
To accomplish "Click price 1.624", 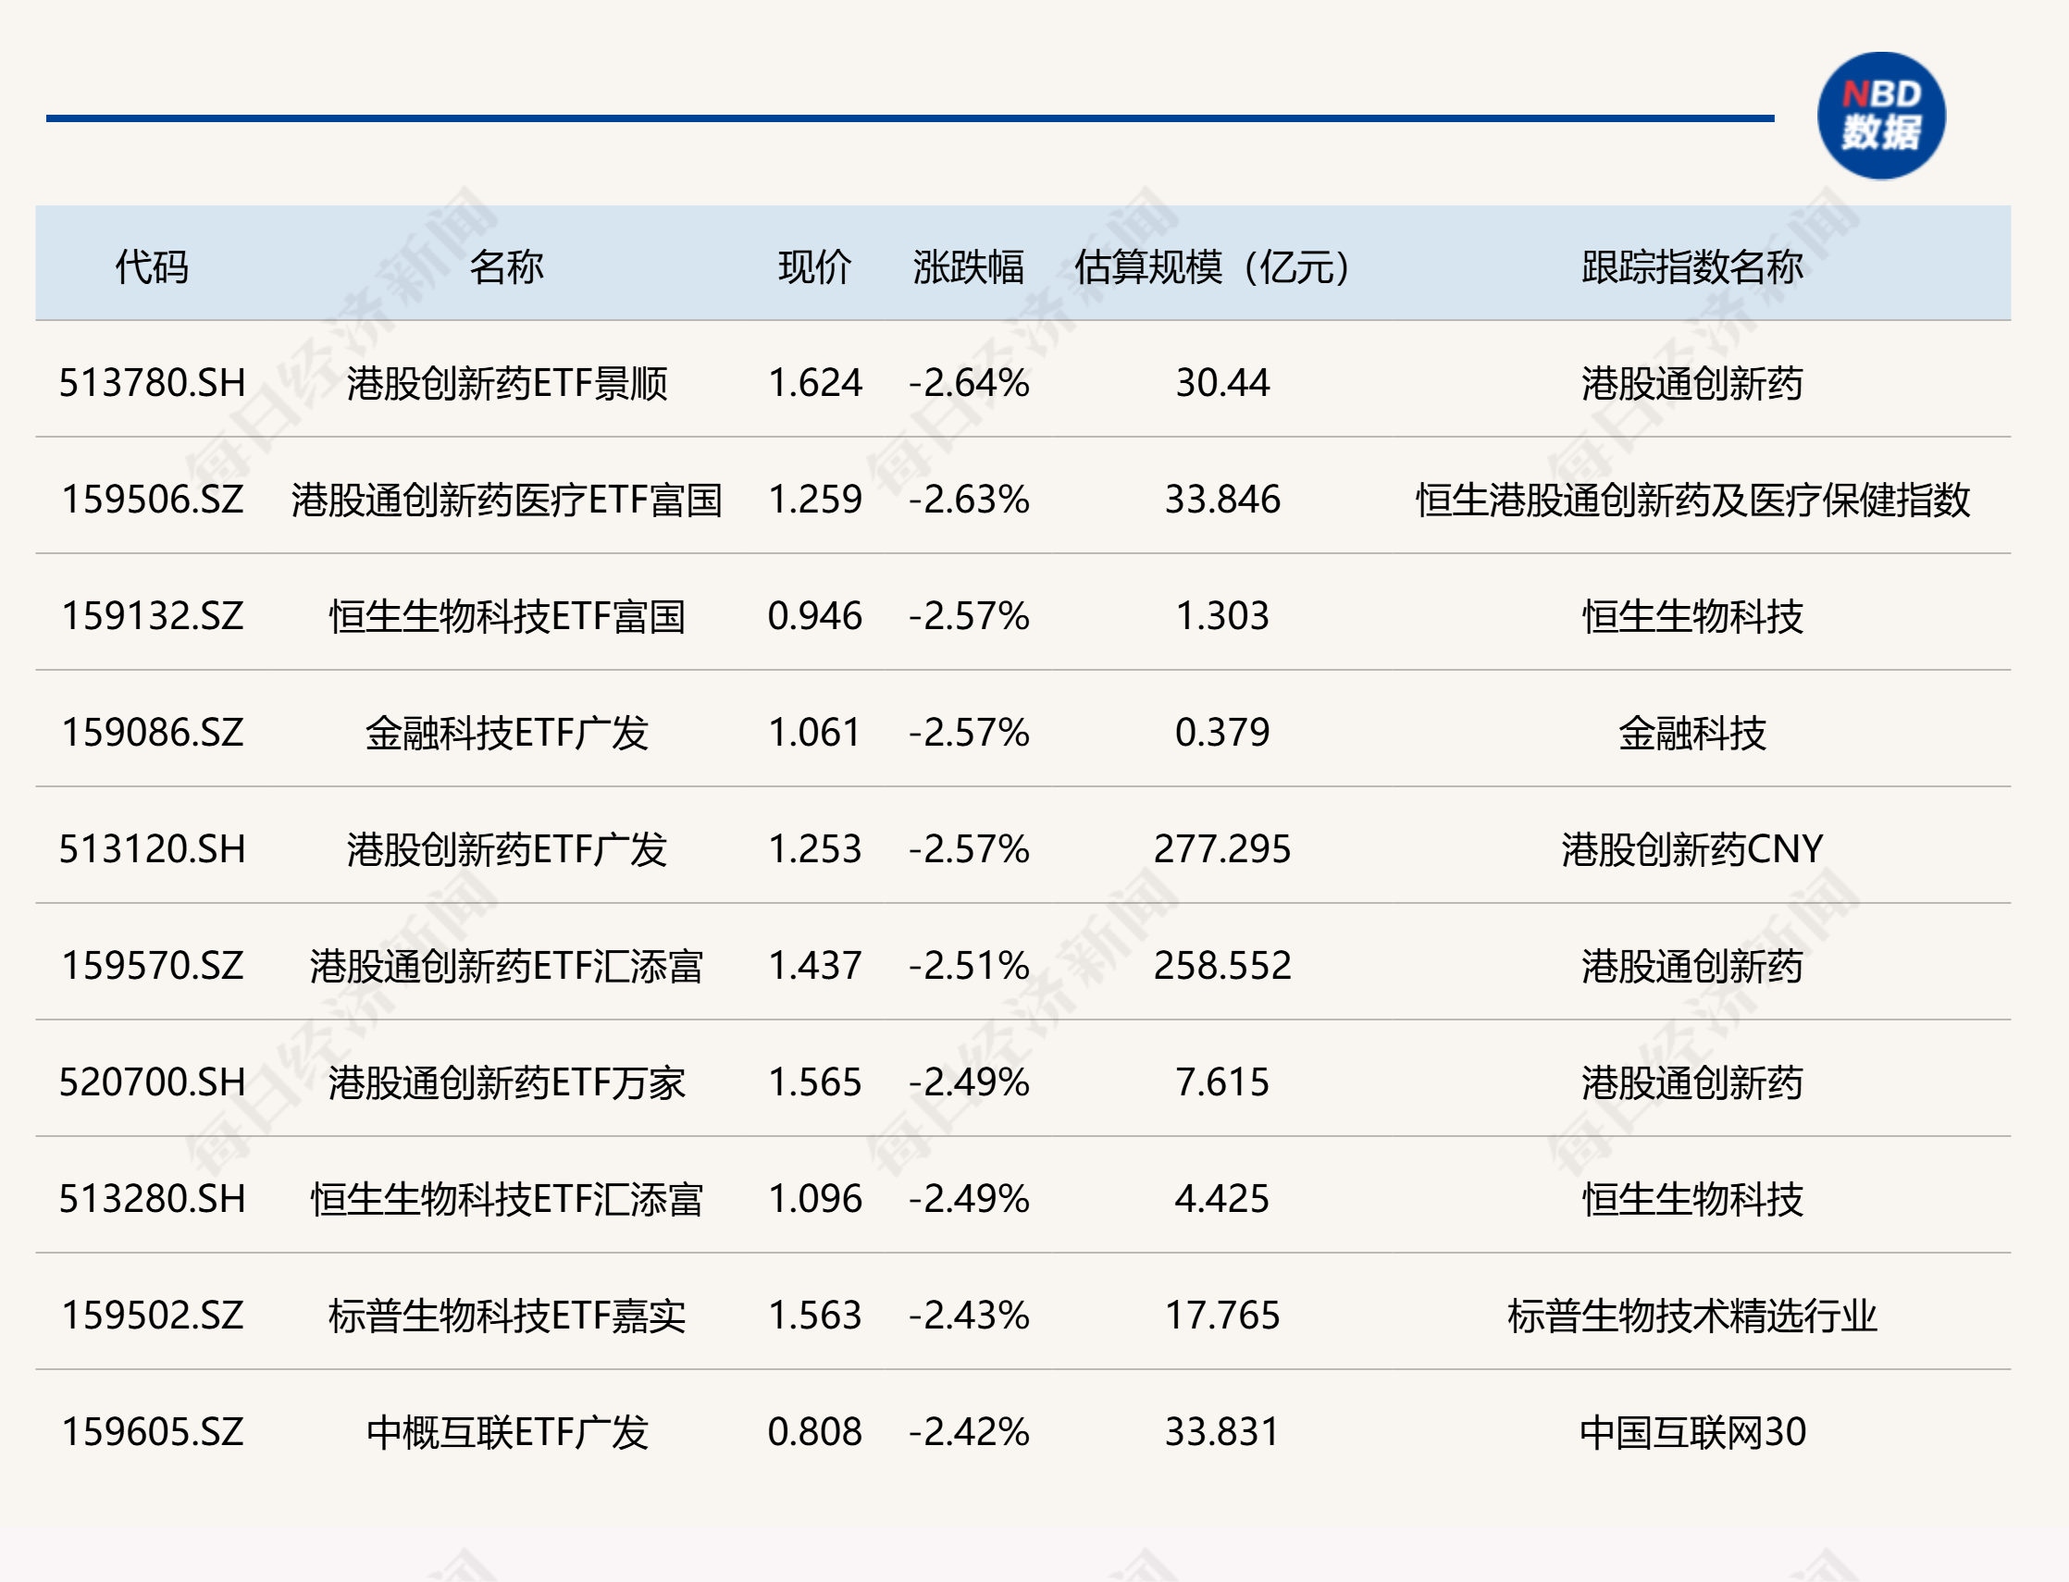I will click(814, 383).
